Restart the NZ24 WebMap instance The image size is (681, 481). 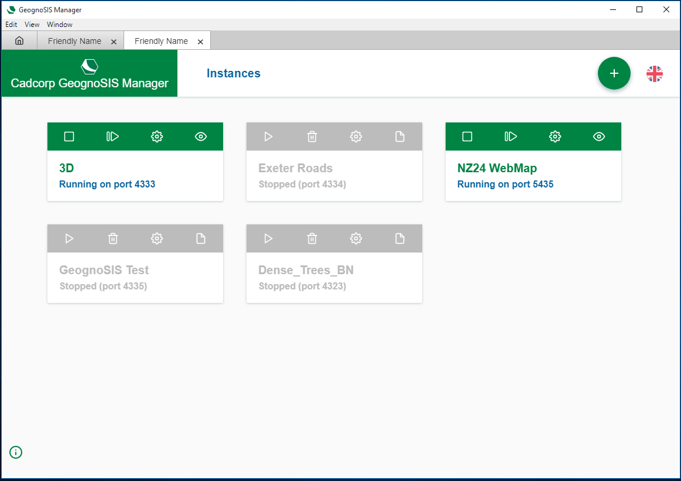coord(511,137)
